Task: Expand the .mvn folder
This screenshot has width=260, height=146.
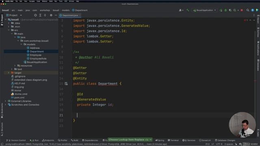Action: tap(9, 27)
